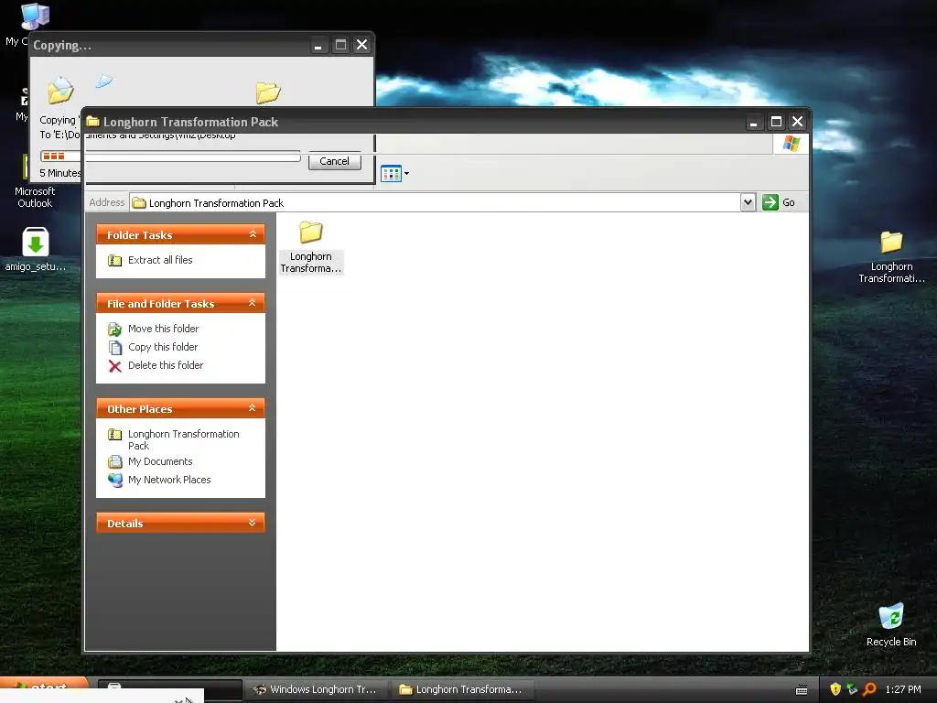Maximize the Copying dialog window
Screen dimensions: 937x703
(x=340, y=45)
